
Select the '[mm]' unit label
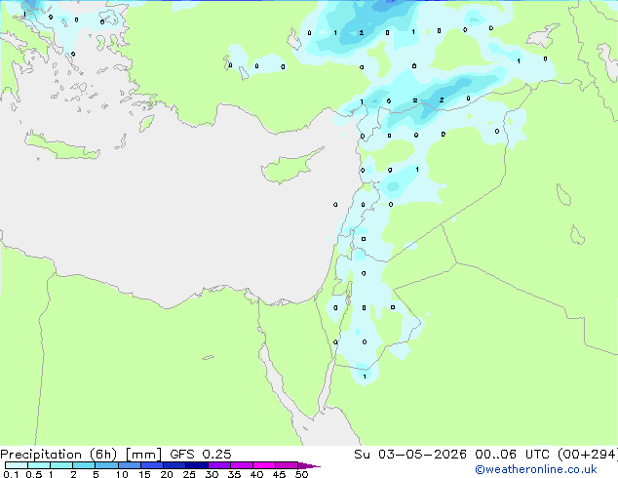(143, 455)
